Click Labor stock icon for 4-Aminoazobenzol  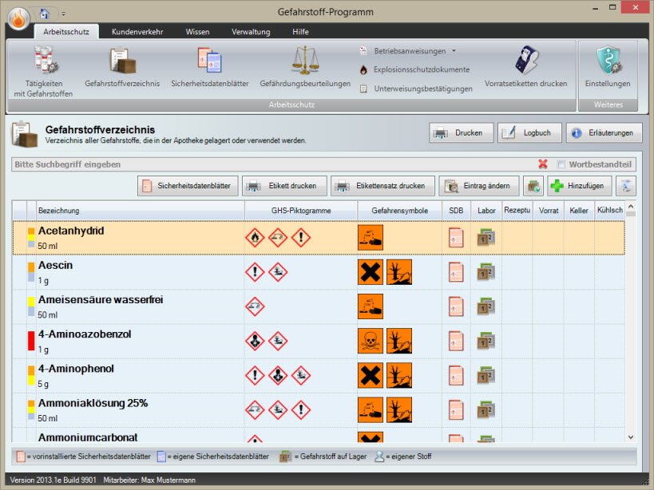pos(486,342)
